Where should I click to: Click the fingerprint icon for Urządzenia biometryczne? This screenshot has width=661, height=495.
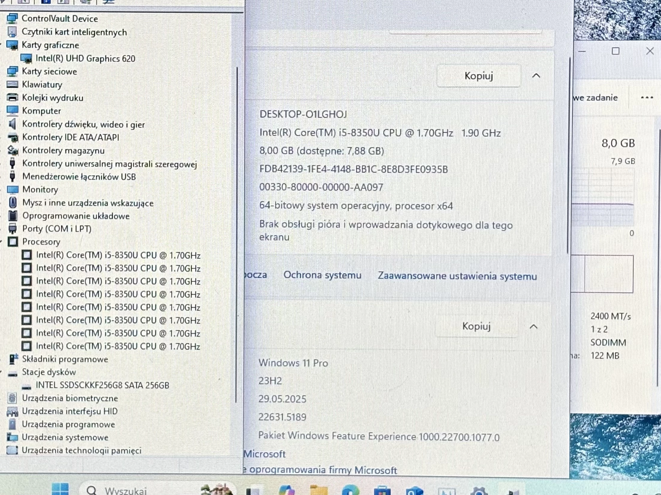pos(12,398)
